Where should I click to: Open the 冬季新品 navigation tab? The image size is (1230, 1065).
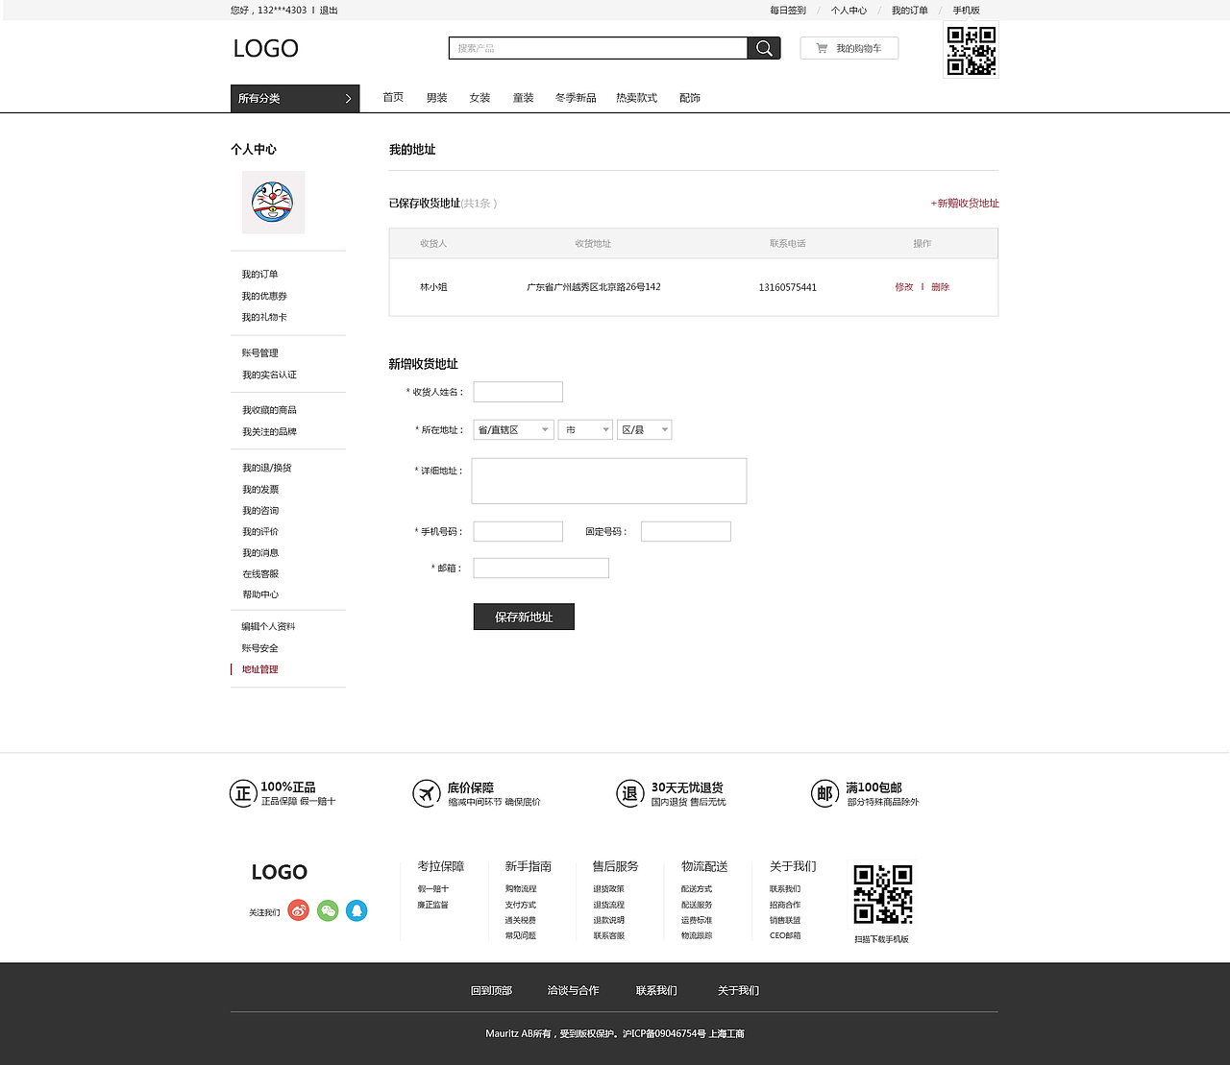pyautogui.click(x=576, y=98)
